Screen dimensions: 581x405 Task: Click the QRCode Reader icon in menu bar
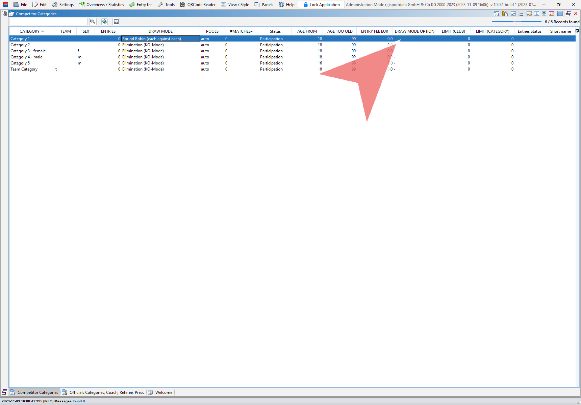pos(183,5)
